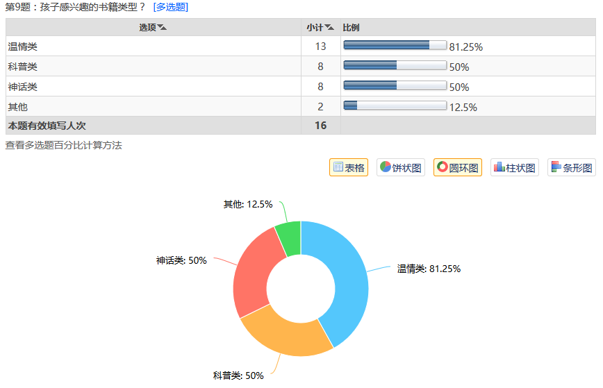Click the donut icon for 圆环图
Image resolution: width=603 pixels, height=388 pixels.
443,167
